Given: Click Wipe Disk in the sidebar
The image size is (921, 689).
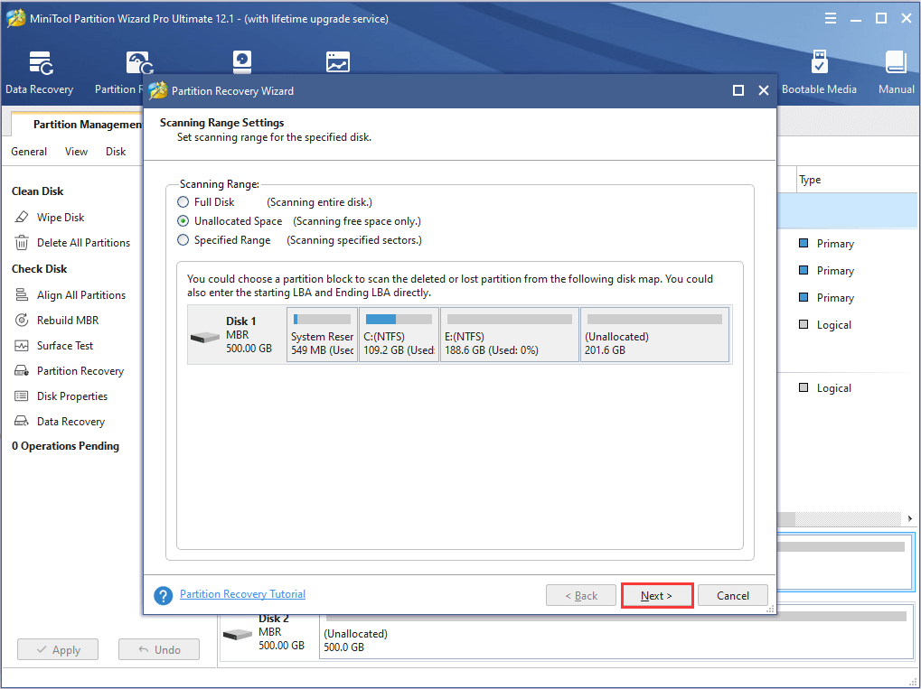Looking at the screenshot, I should 61,217.
